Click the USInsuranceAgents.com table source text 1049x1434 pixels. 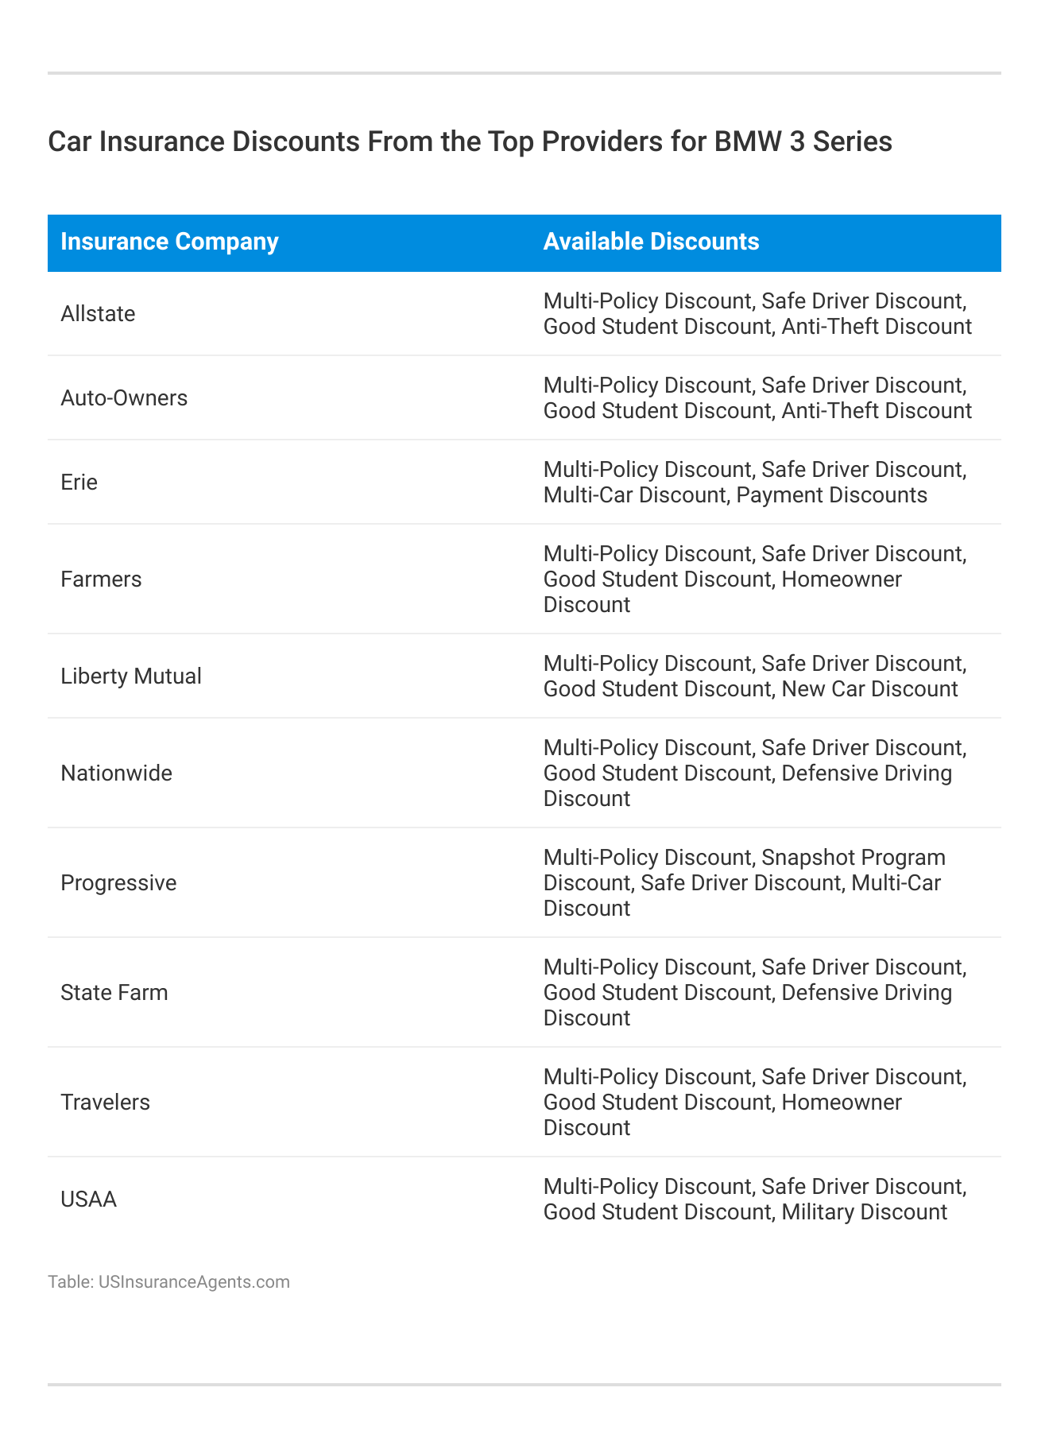pyautogui.click(x=168, y=1281)
